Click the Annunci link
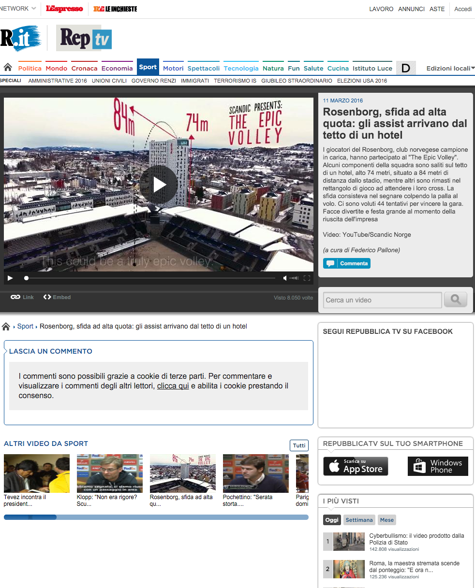 (x=412, y=9)
